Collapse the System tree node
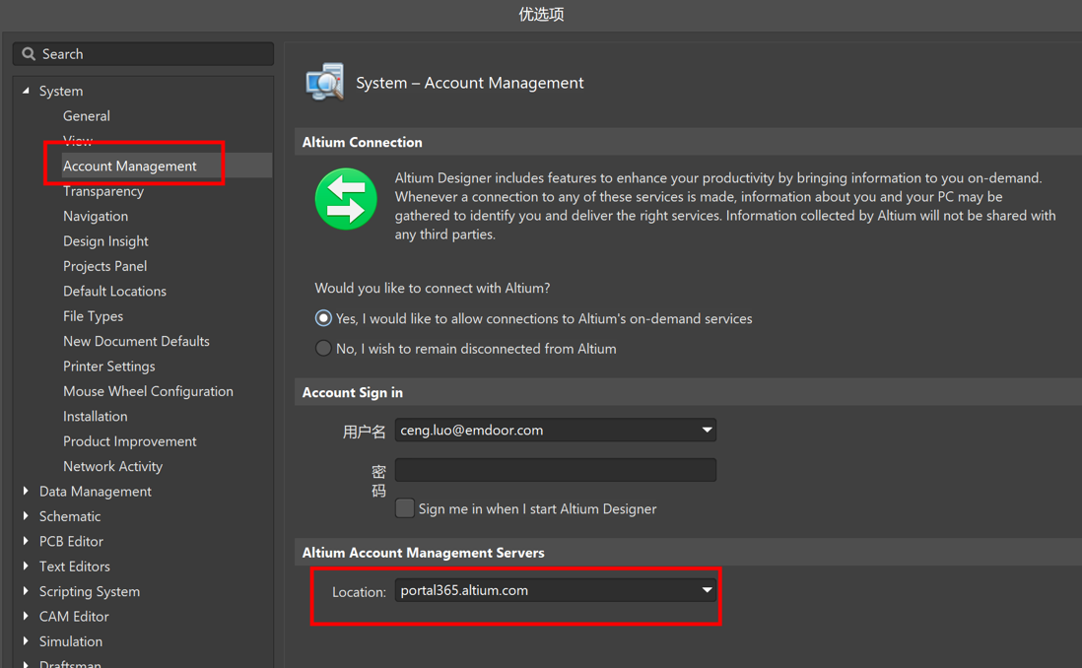Image resolution: width=1082 pixels, height=668 pixels. coord(27,91)
